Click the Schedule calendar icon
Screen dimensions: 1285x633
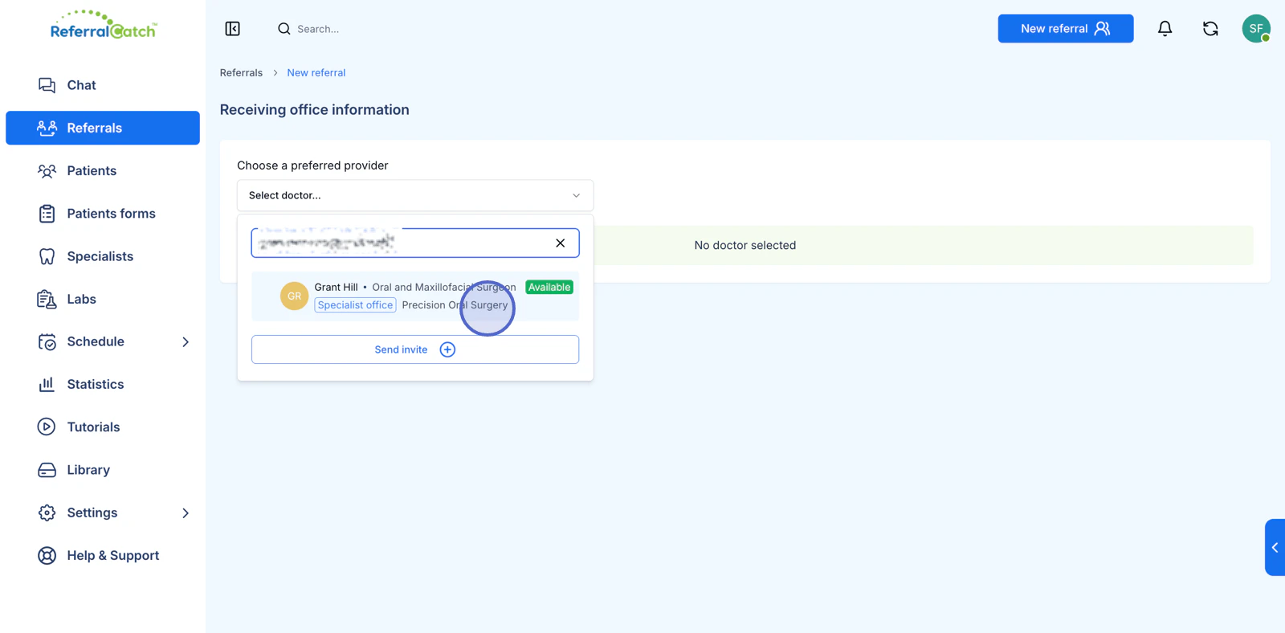pyautogui.click(x=47, y=341)
